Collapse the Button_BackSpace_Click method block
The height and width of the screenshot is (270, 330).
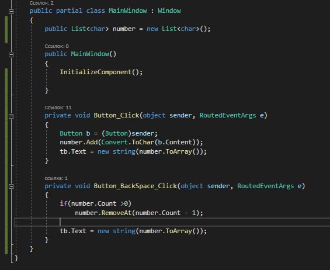tap(11, 186)
